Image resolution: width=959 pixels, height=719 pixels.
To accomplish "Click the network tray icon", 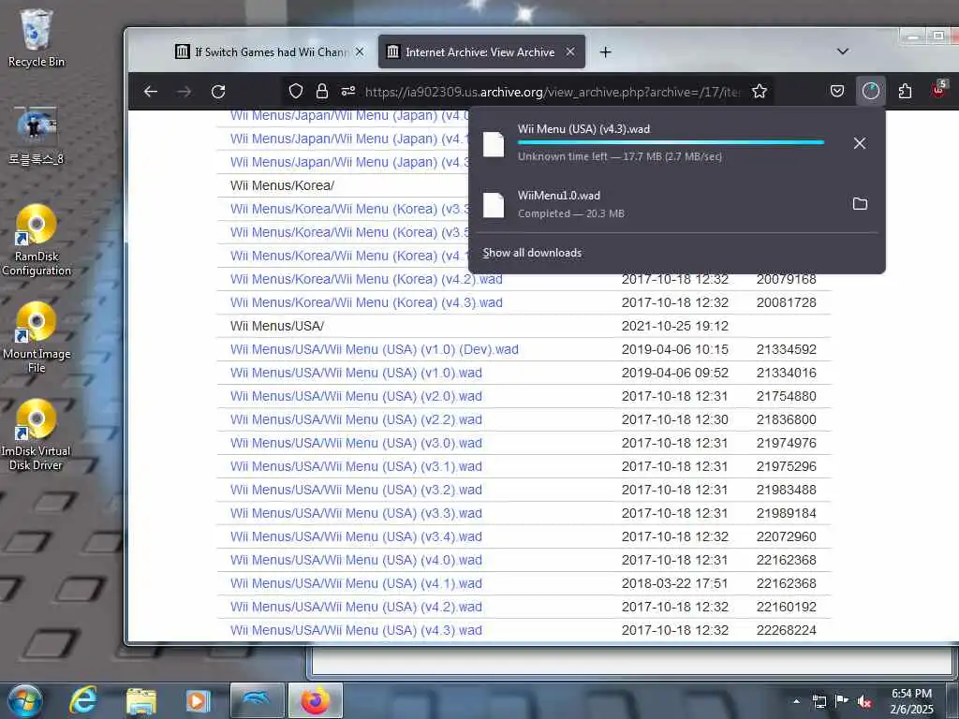I will pos(819,701).
